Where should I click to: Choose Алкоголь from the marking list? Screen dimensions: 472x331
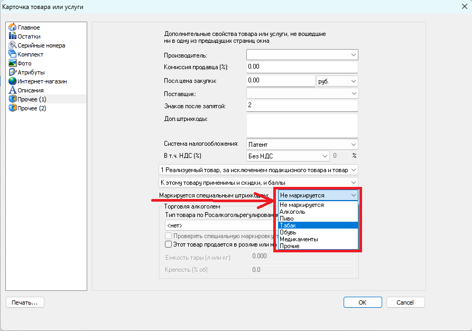pyautogui.click(x=318, y=212)
